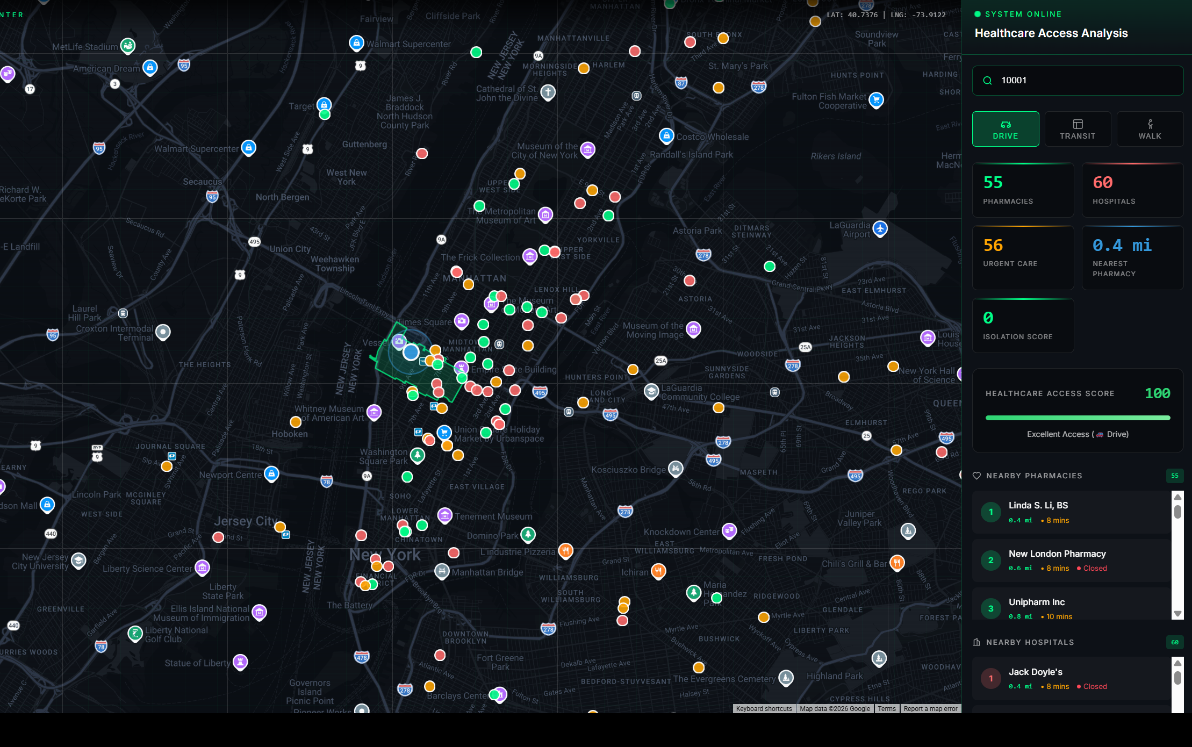This screenshot has height=747, width=1192.
Task: Click the blue location dot near Times Square
Action: point(411,353)
